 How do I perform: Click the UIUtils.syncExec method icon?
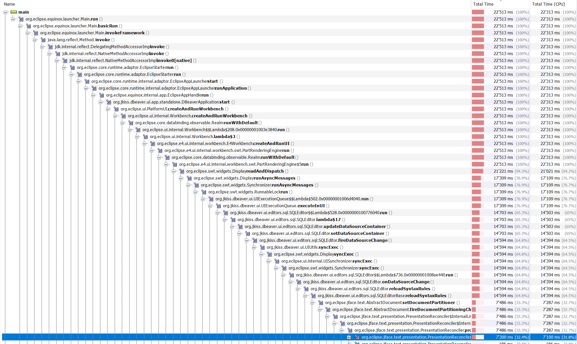[262, 247]
